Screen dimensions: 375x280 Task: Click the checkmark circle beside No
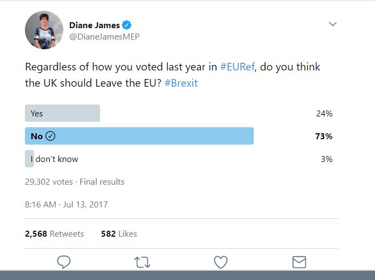point(50,136)
